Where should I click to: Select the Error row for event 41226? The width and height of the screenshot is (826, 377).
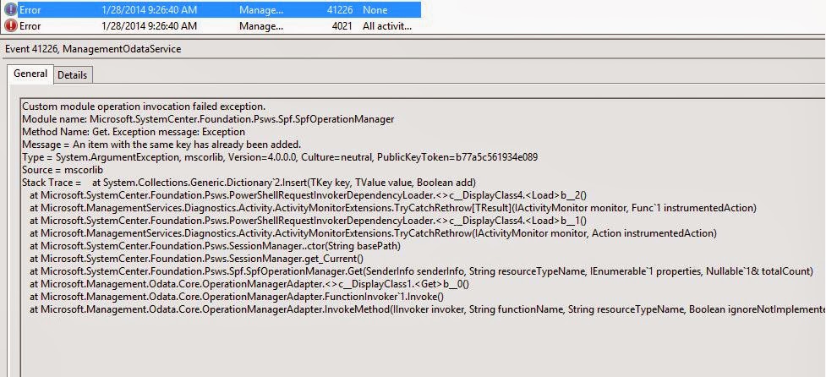tap(211, 10)
